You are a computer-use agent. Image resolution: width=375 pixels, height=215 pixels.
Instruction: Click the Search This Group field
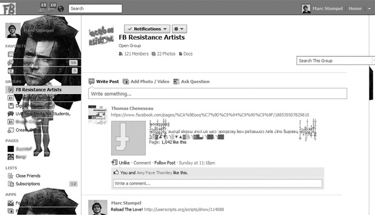pos(334,61)
